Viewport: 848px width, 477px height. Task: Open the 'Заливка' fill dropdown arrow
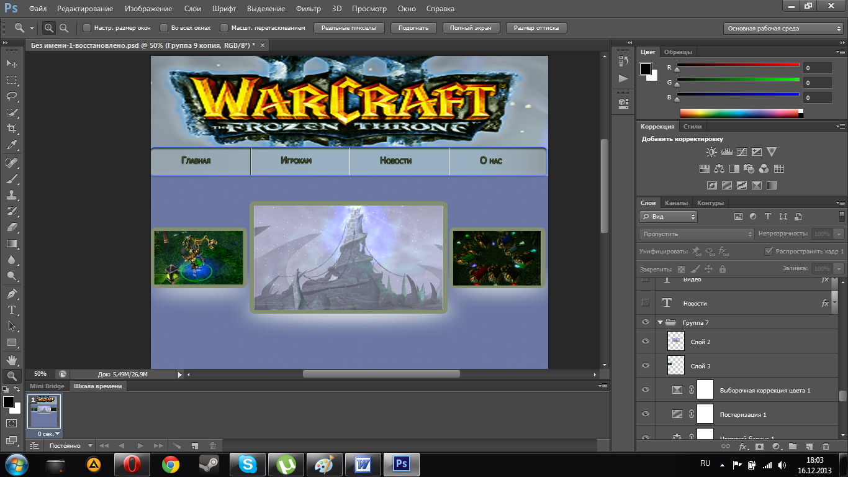839,269
